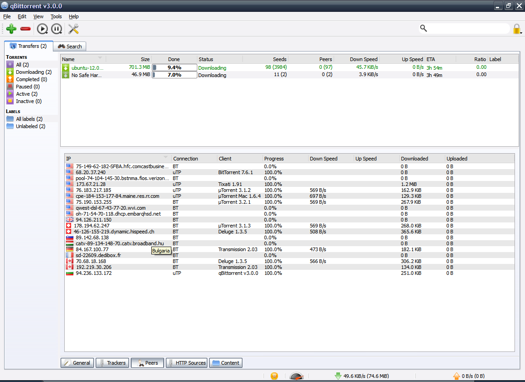Open the Peers properties button

(x=148, y=363)
